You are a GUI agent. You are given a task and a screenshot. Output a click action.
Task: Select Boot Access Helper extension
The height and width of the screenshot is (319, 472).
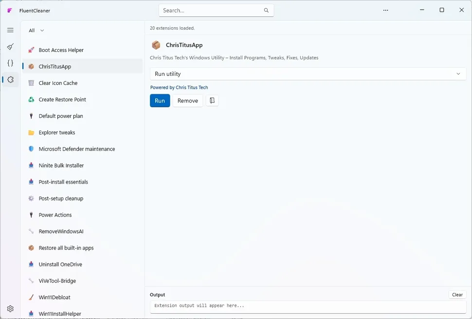83,50
